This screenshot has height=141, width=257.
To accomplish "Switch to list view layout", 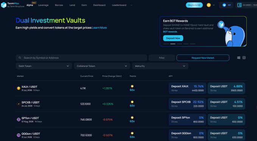I will point(238,57).
